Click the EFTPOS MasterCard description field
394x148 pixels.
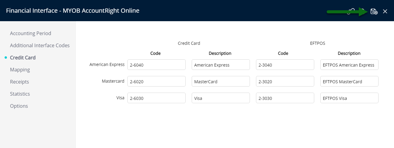349,81
